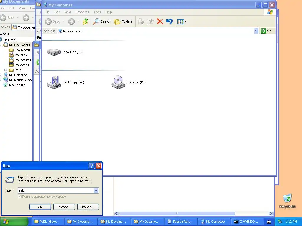Toggle the Folders pane in My Computer
302x226 pixels.
123,21
